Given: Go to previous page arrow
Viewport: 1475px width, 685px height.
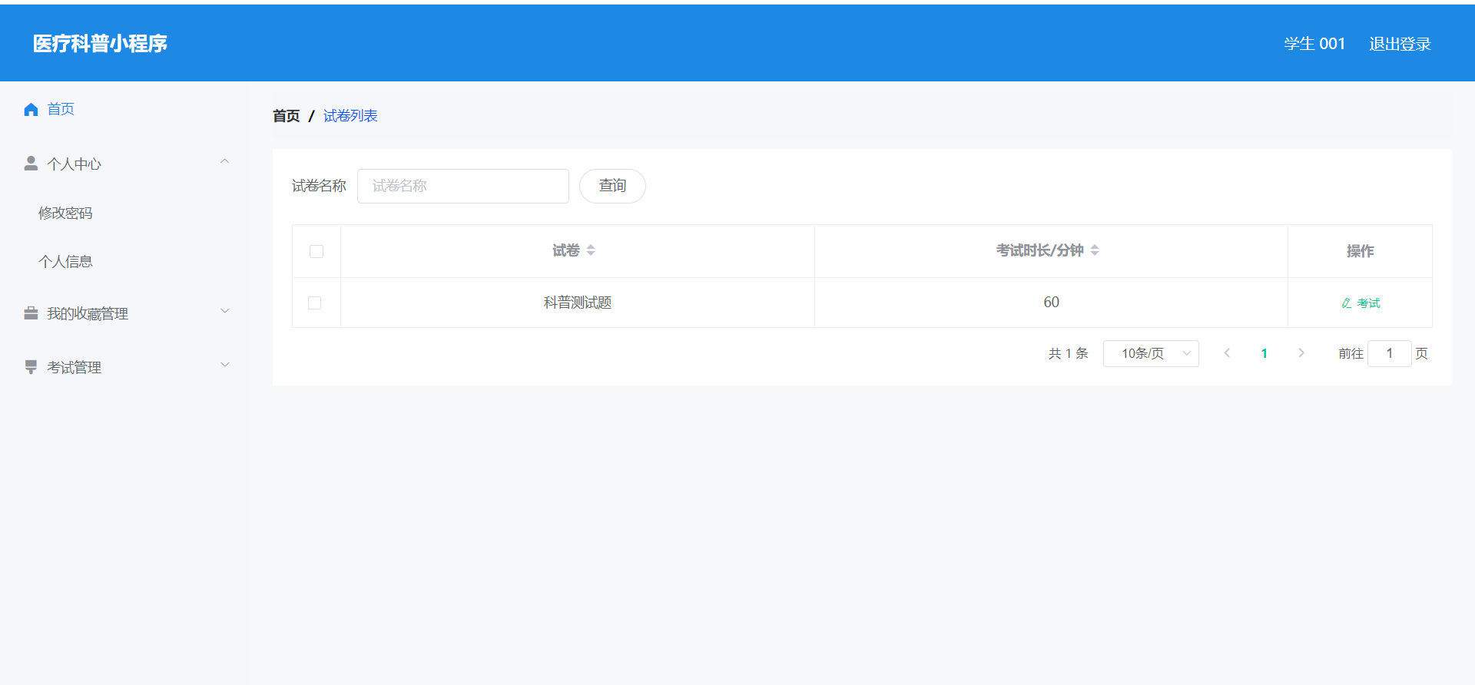Looking at the screenshot, I should click(1227, 353).
